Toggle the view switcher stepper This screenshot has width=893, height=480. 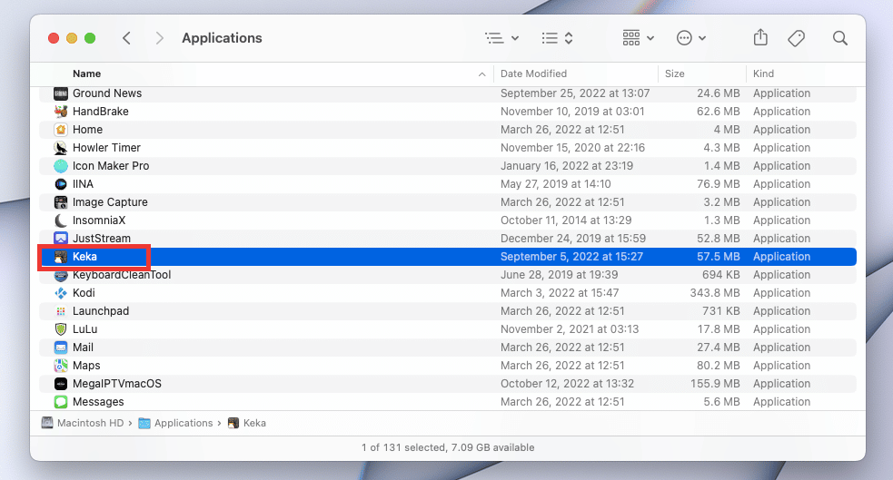click(x=557, y=38)
